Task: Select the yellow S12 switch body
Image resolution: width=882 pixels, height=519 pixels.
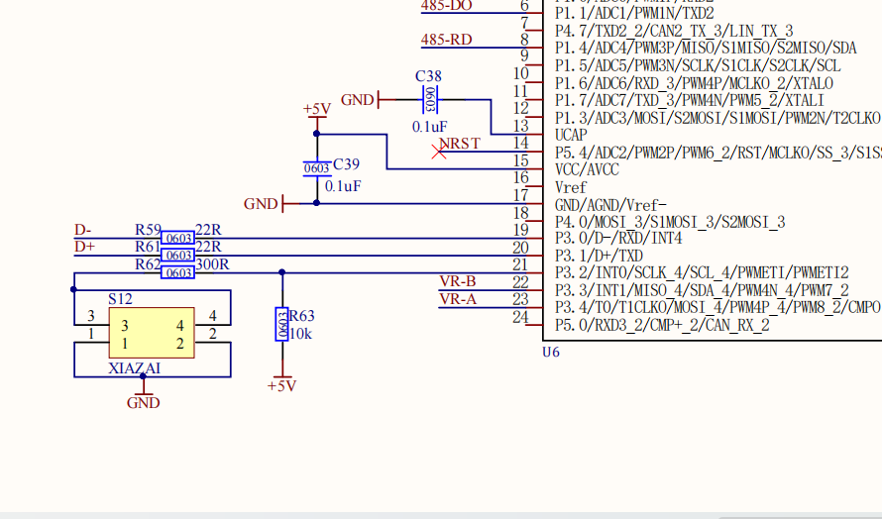Action: click(x=152, y=333)
